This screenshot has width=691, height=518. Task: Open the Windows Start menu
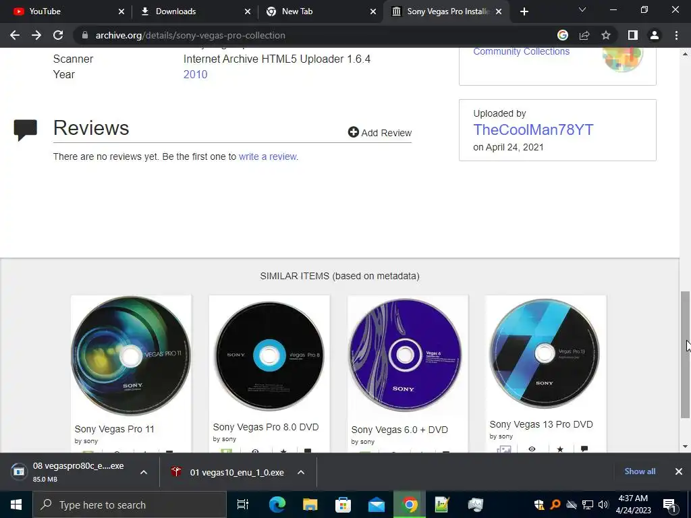coord(16,505)
